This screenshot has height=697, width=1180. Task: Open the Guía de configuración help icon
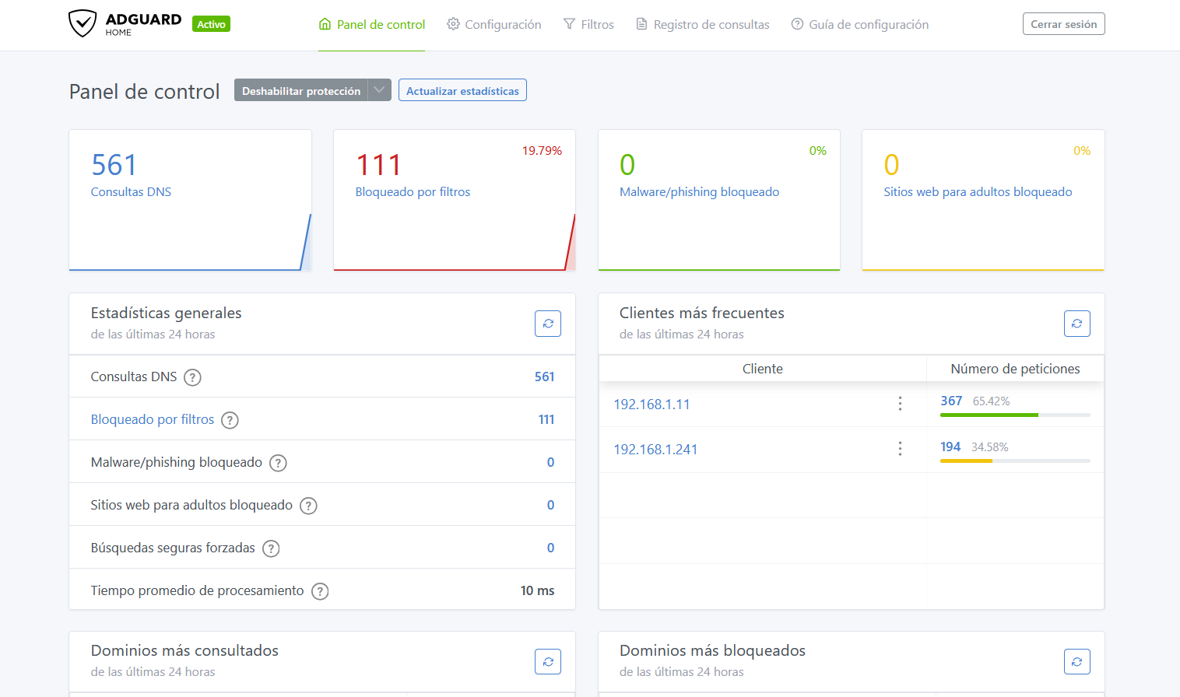click(796, 24)
